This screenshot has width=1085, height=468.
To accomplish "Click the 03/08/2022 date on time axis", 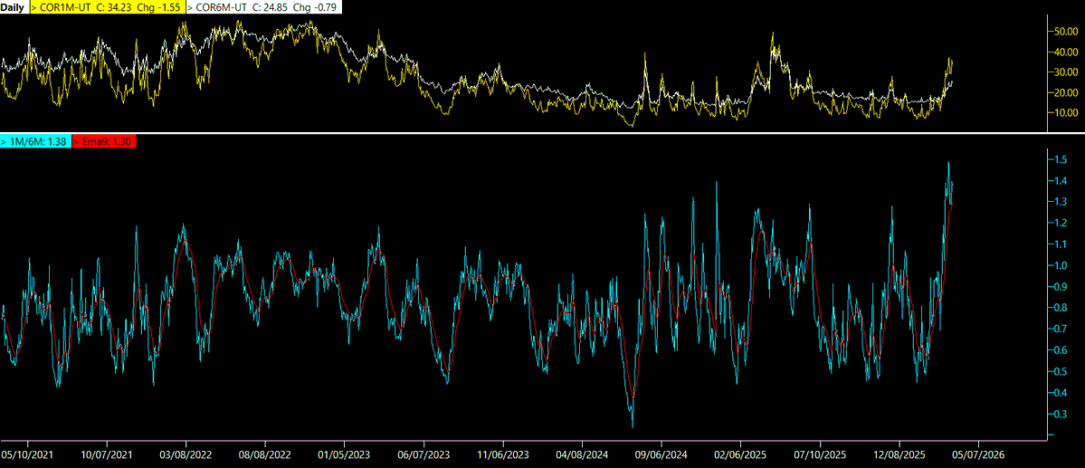I will coord(186,455).
